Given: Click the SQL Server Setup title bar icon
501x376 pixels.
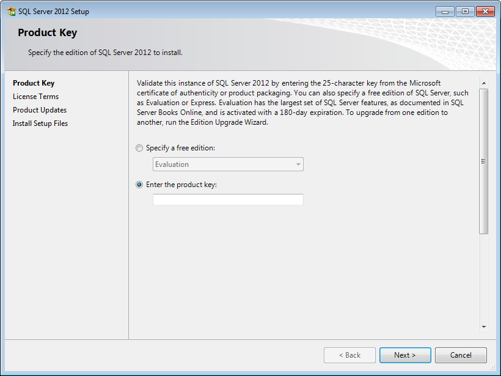Looking at the screenshot, I should pyautogui.click(x=11, y=12).
